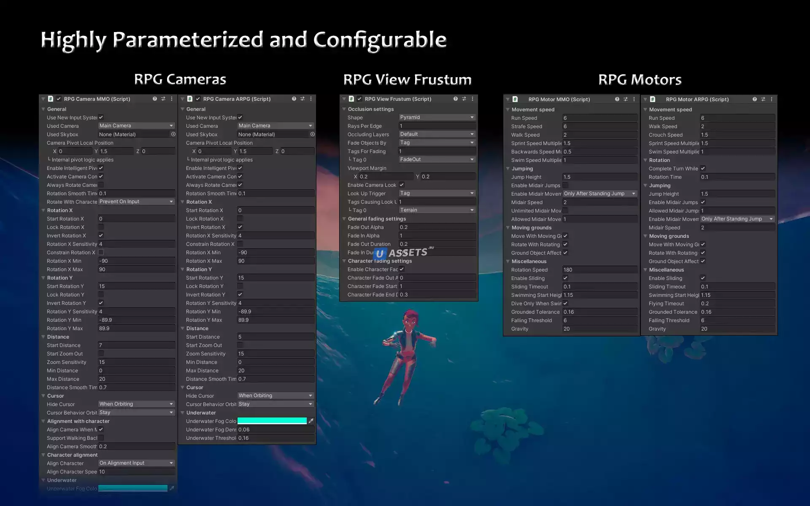Click RPG Motor MMO (Script) header title

pos(559,99)
